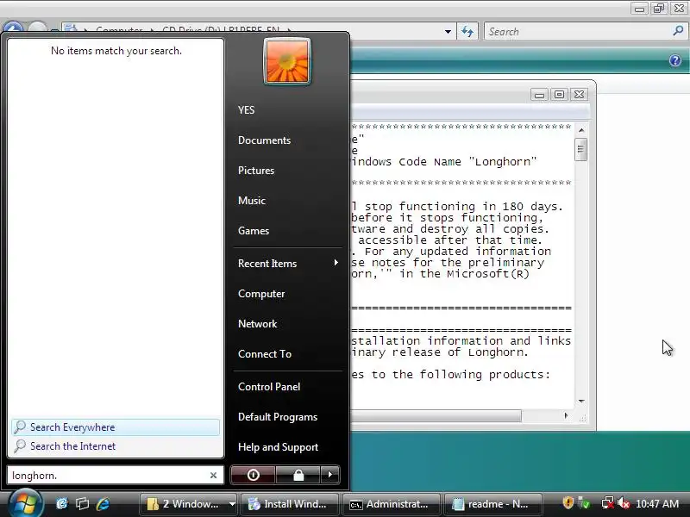Screen dimensions: 690x517
Task: Click Search the Internet link
Action: tap(116, 446)
